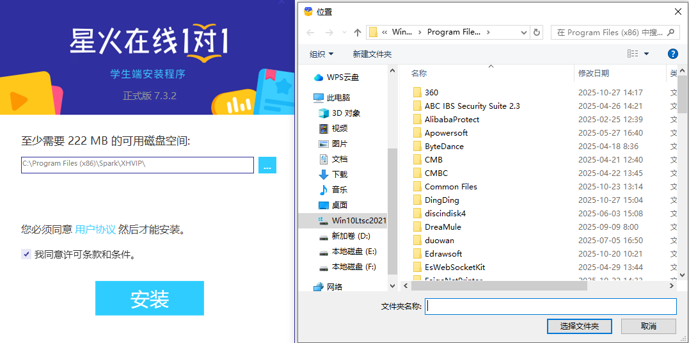The image size is (689, 343).
Task: Click the Common Files folder icon
Action: [x=418, y=186]
